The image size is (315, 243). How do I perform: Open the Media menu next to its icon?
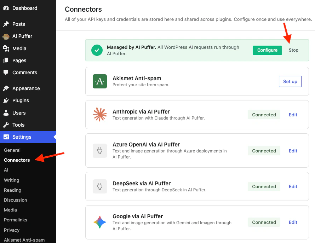[19, 48]
